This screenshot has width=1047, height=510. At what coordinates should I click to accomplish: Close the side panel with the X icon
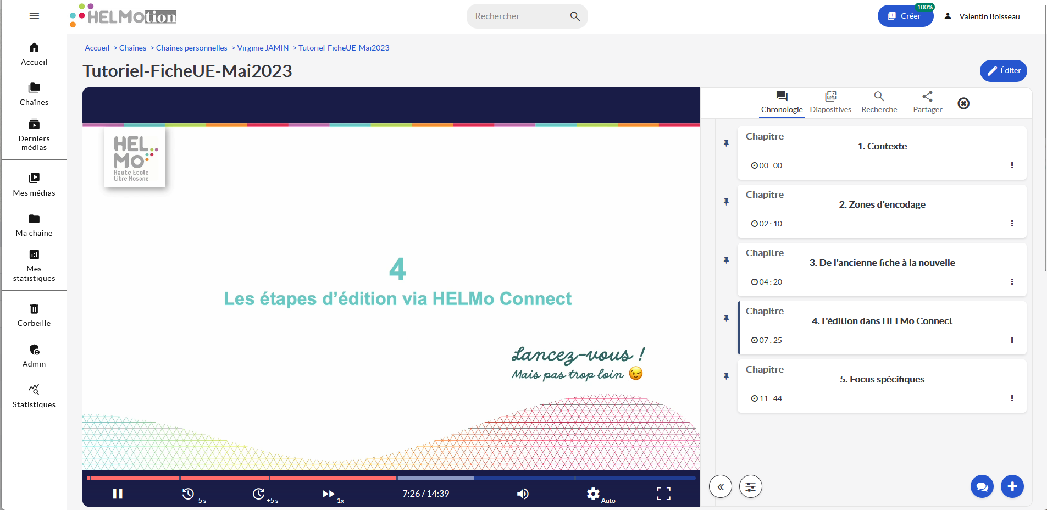coord(963,103)
